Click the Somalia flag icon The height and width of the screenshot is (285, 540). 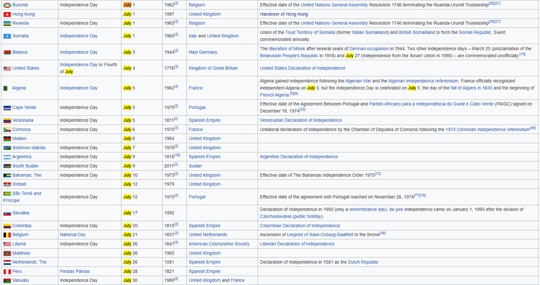[7, 36]
